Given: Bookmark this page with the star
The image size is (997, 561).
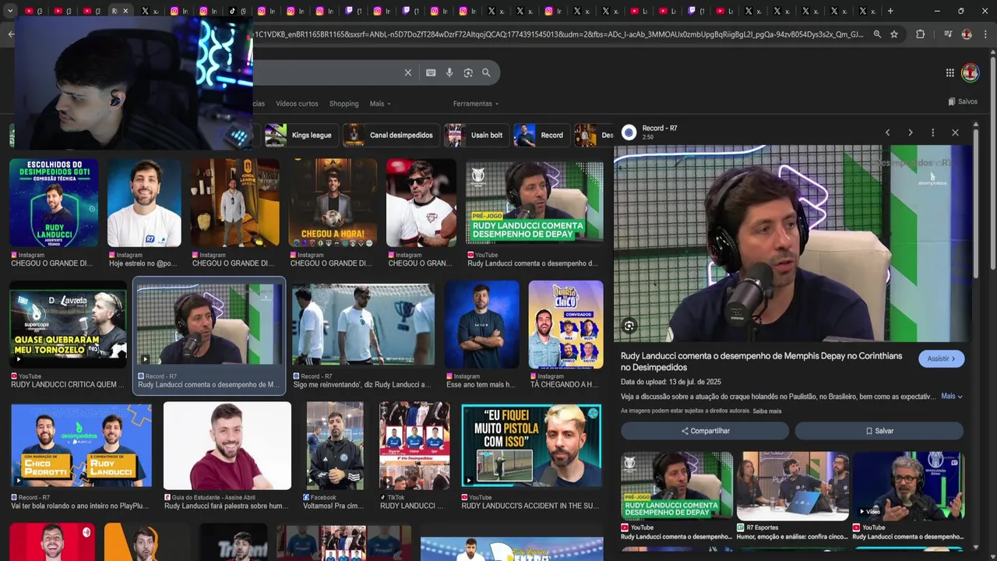Looking at the screenshot, I should (x=894, y=34).
